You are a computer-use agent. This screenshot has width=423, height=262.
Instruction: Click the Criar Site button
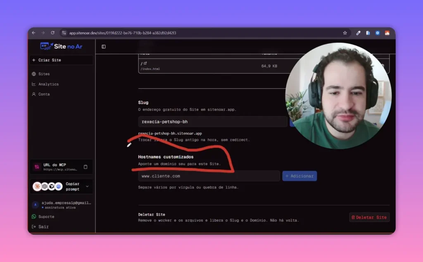(61, 60)
